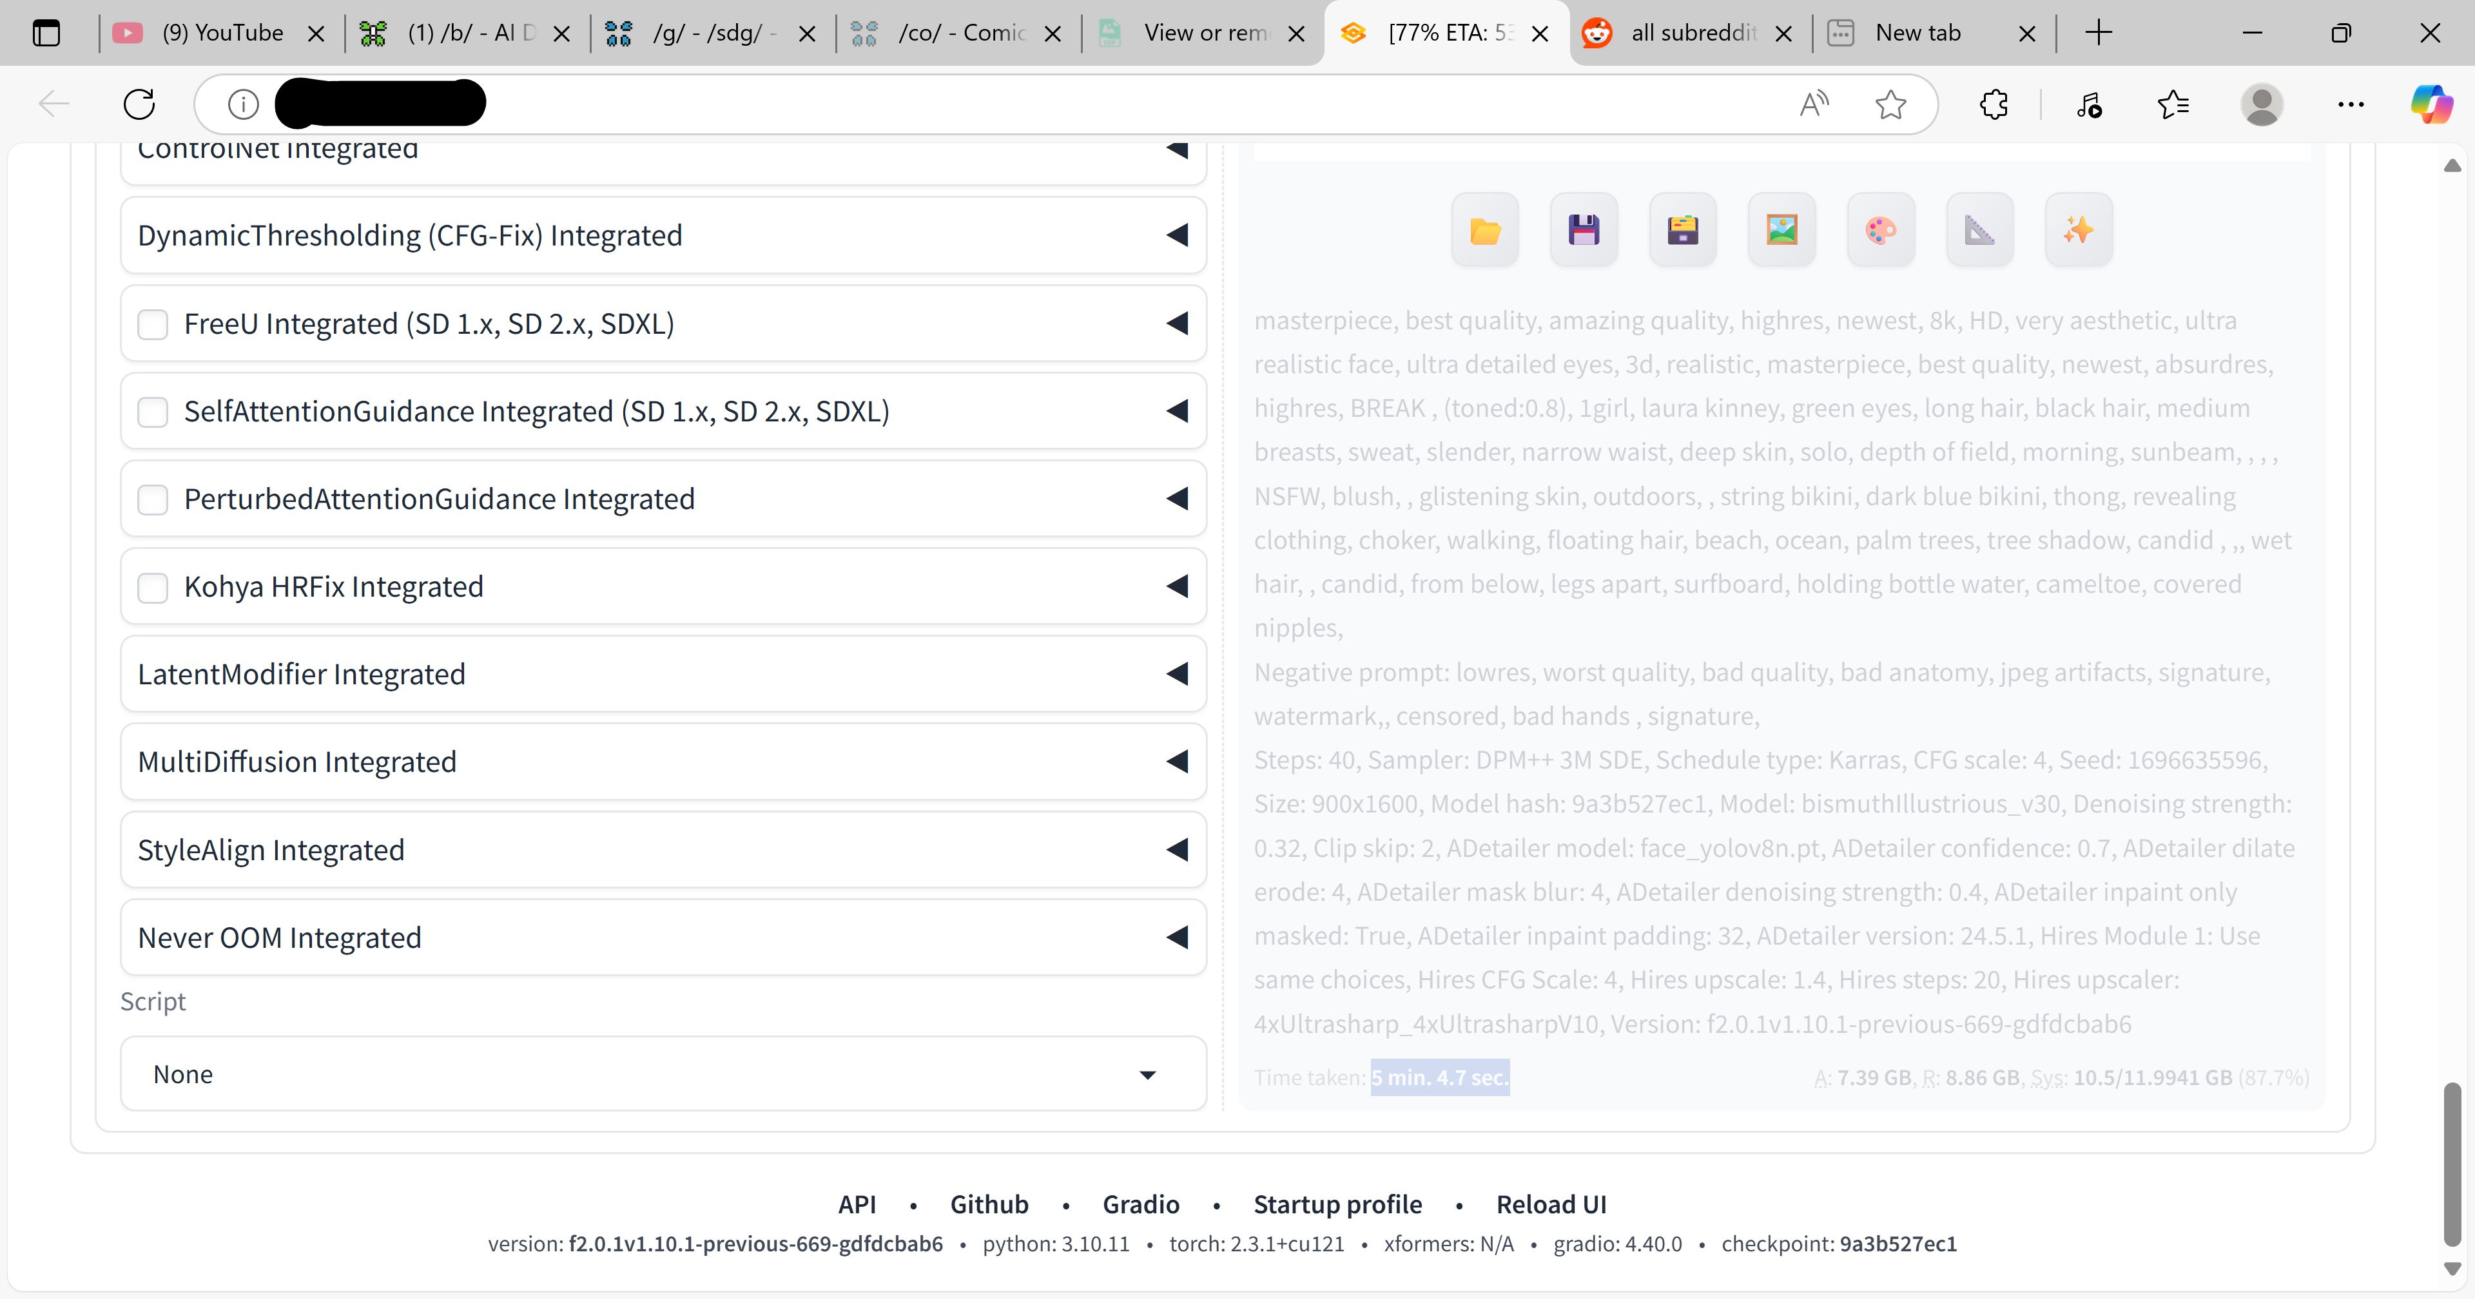
Task: Send image to extras ruler icon
Action: tap(1980, 231)
